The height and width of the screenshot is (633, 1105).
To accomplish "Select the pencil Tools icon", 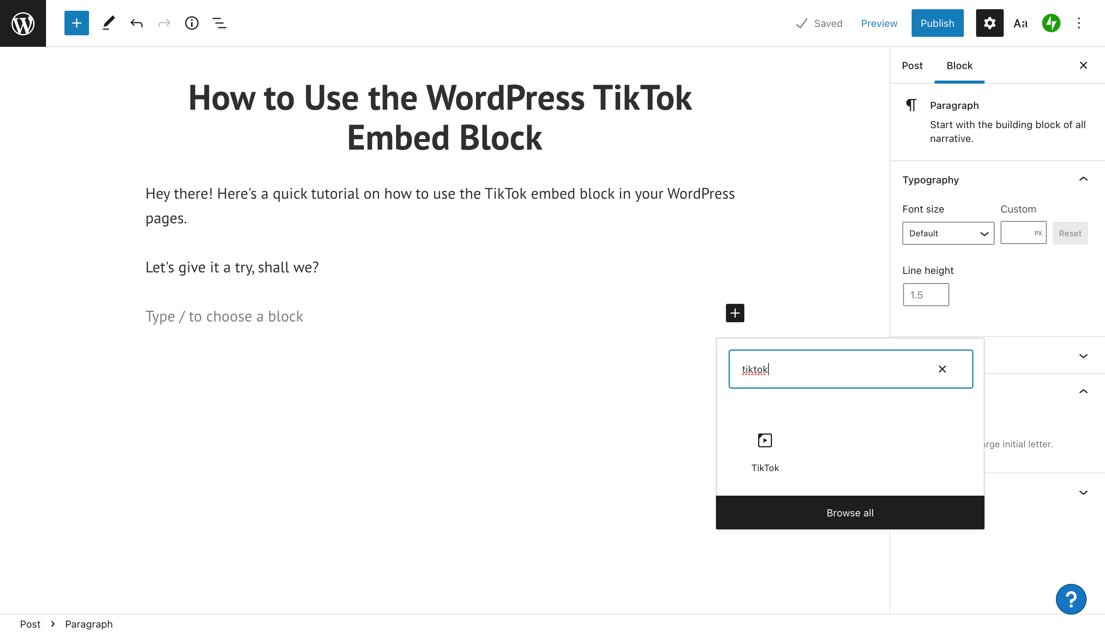I will click(108, 23).
